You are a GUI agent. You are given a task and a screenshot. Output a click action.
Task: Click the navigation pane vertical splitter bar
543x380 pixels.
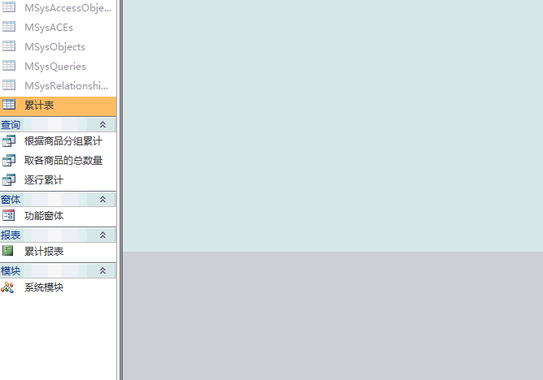(x=121, y=190)
